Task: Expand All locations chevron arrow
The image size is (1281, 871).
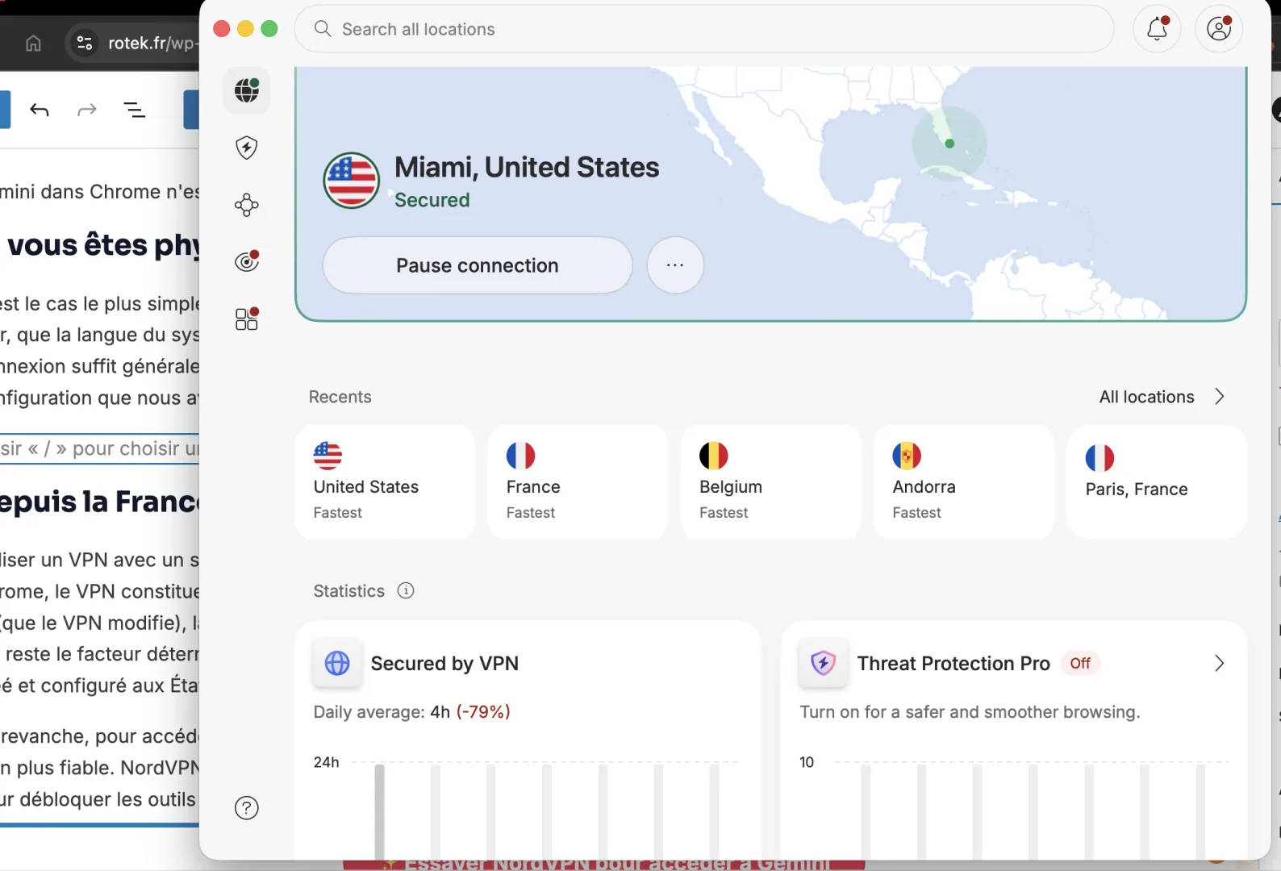Action: pyautogui.click(x=1220, y=397)
